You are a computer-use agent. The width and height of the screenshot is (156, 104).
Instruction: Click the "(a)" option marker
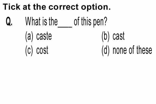coord(29,36)
